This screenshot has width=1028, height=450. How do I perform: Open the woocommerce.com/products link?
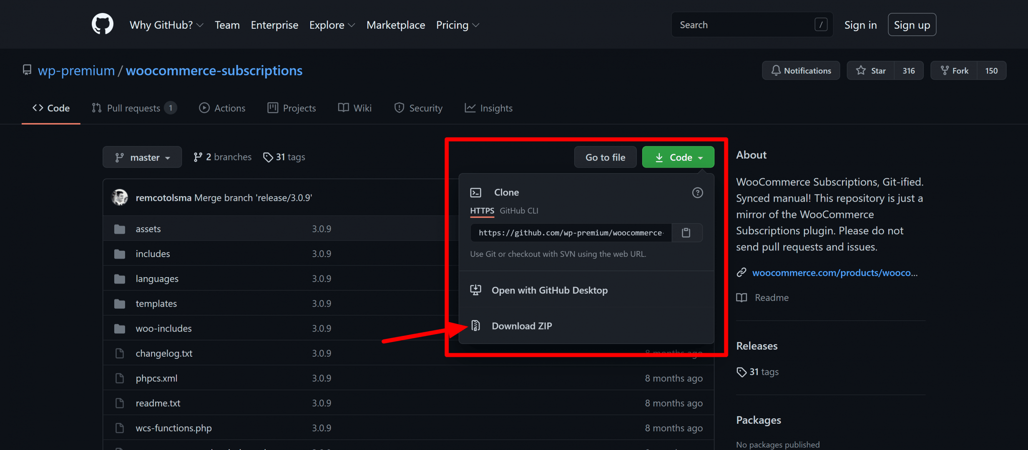(x=834, y=272)
